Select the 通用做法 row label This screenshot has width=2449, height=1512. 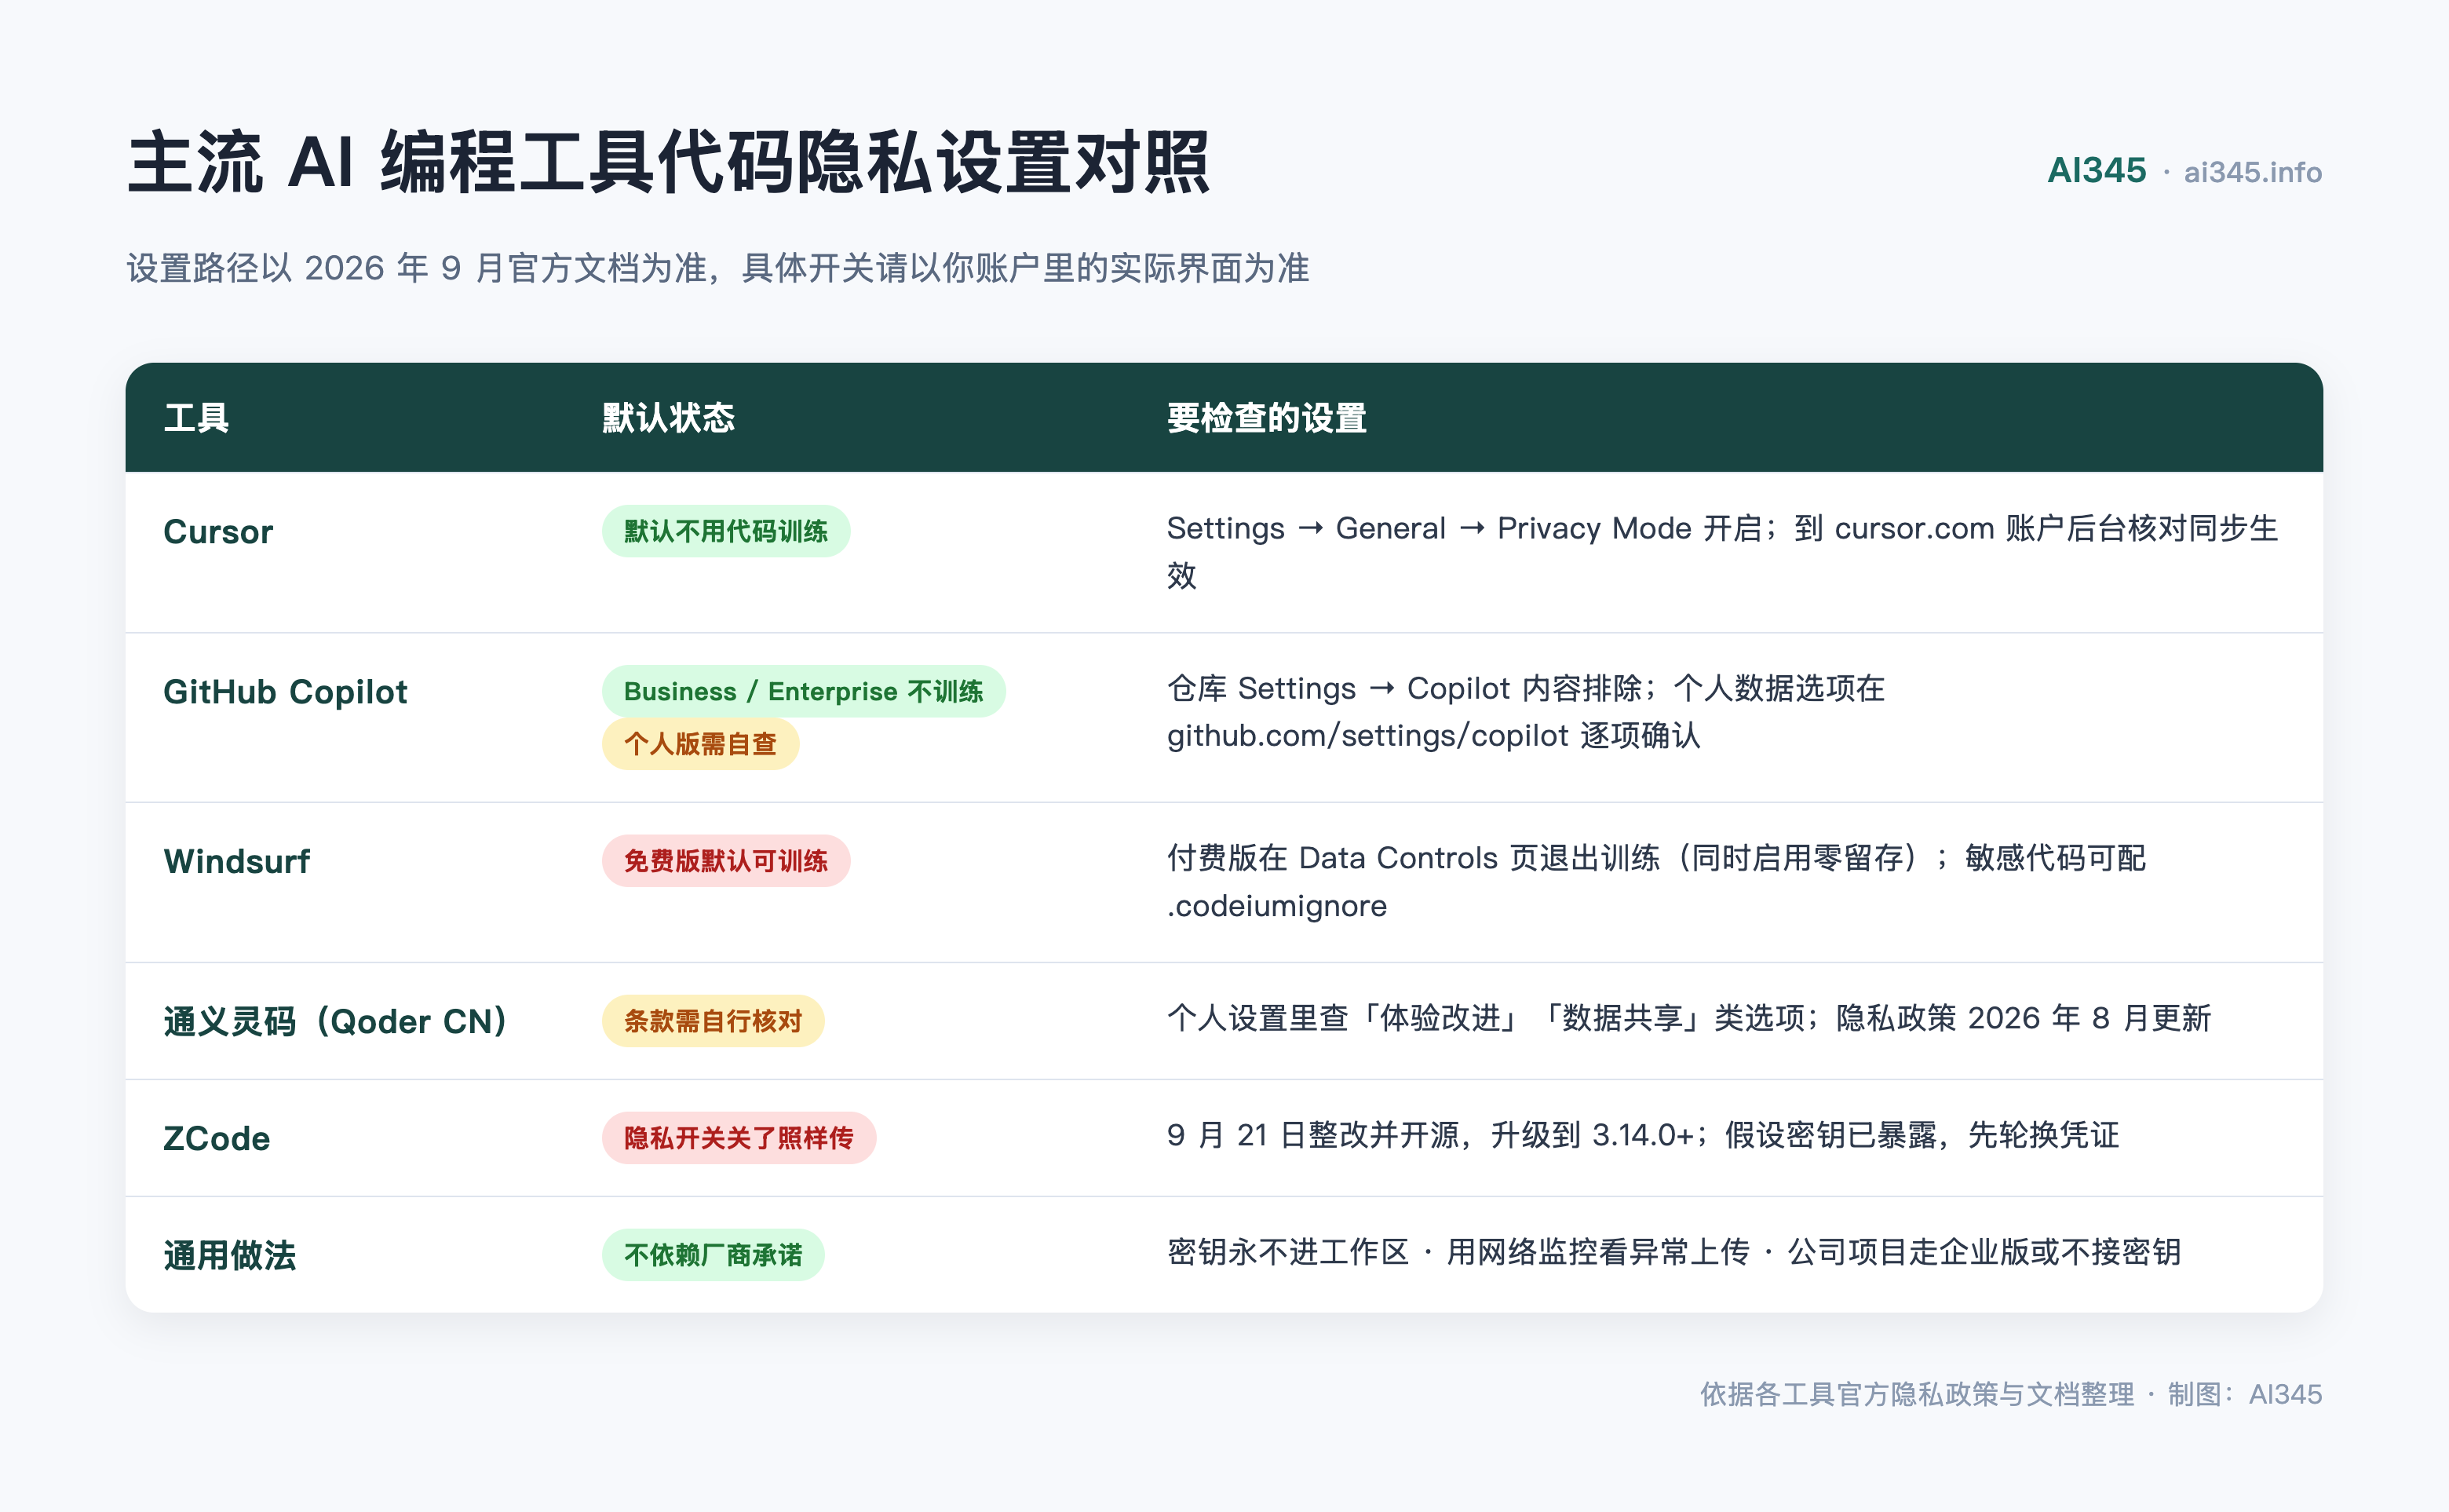(x=230, y=1255)
